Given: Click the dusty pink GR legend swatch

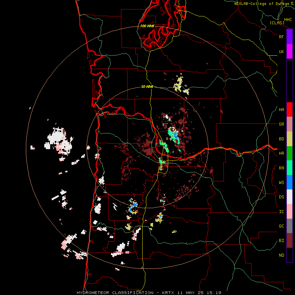Looking at the screenshot, I should [x=289, y=124].
